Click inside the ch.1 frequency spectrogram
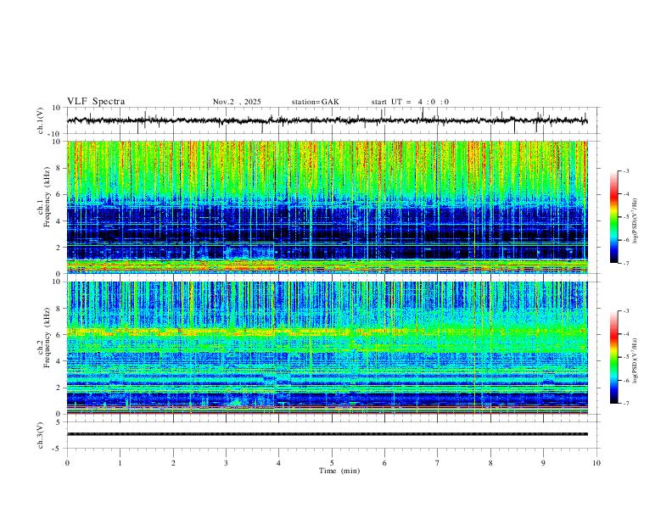This screenshot has height=519, width=672. pos(328,207)
